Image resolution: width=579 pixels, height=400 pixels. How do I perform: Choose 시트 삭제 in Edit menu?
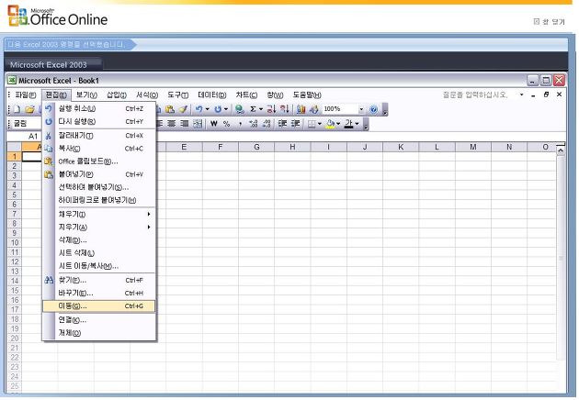(99, 253)
